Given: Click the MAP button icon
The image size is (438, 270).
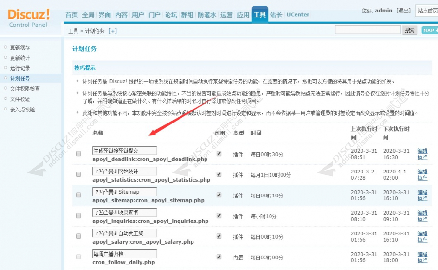Looking at the screenshot, I should tap(430, 30).
